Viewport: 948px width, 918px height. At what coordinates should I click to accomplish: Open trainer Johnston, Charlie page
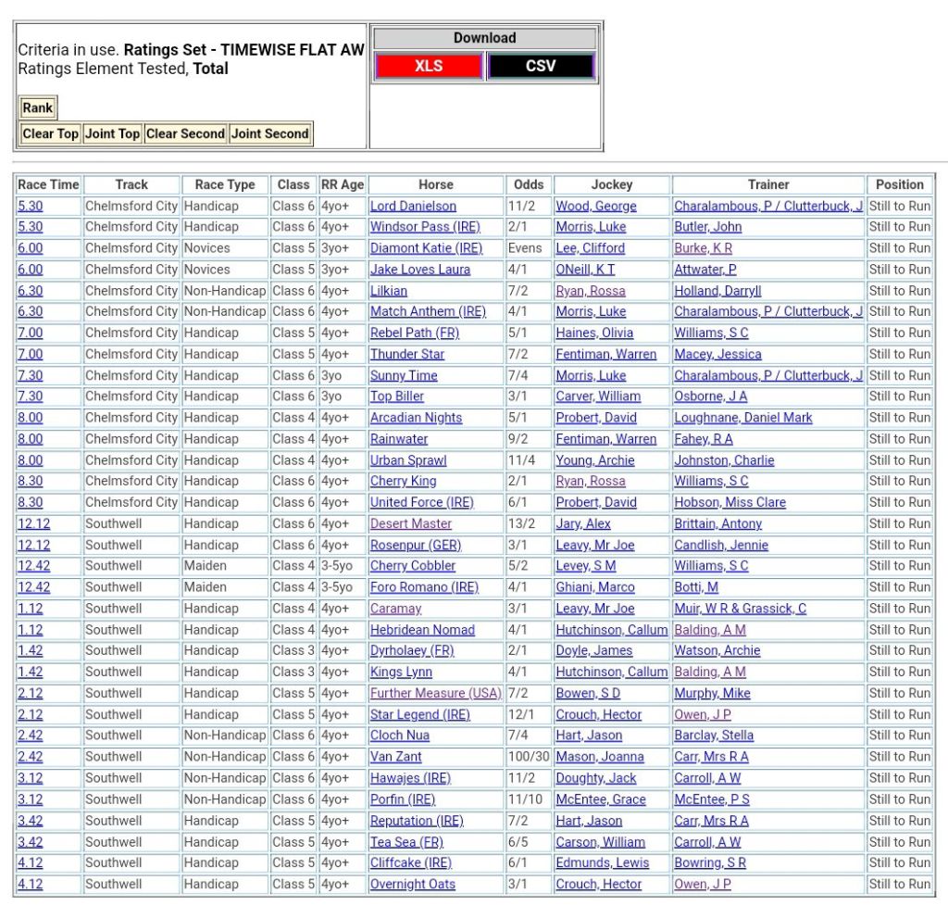[x=724, y=460]
